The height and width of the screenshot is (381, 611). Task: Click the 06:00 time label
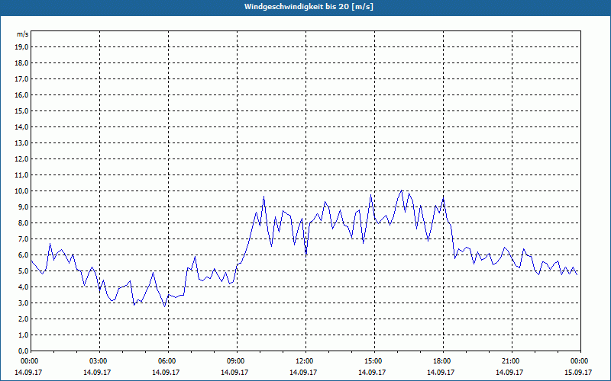(x=168, y=361)
